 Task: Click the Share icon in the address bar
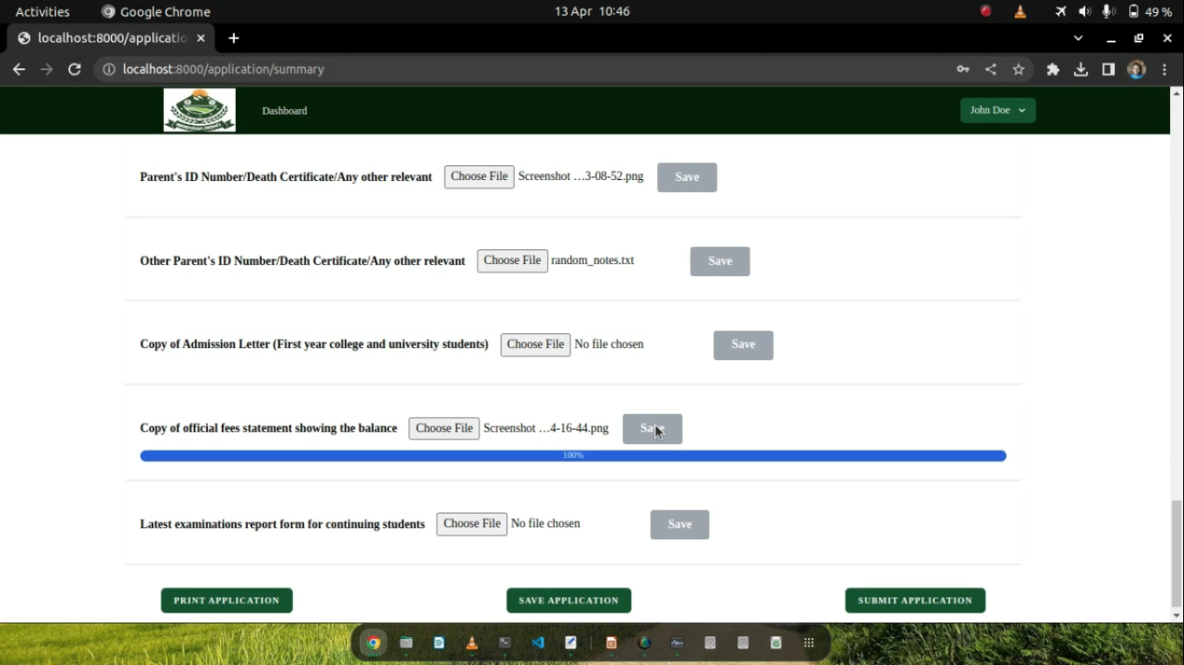(x=991, y=69)
